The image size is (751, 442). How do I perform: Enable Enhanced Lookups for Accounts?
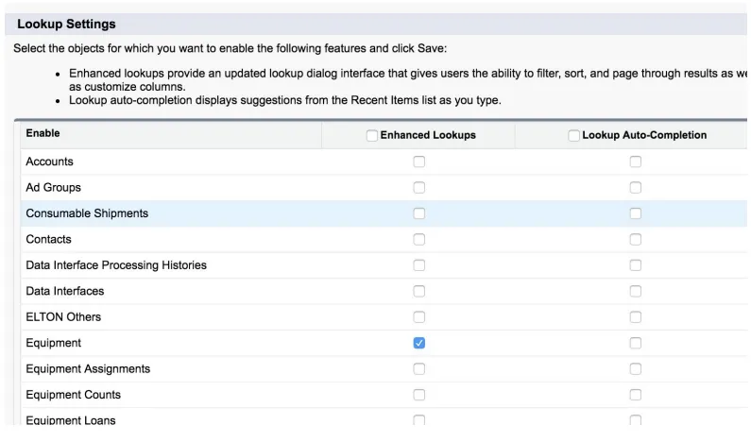pyautogui.click(x=419, y=161)
